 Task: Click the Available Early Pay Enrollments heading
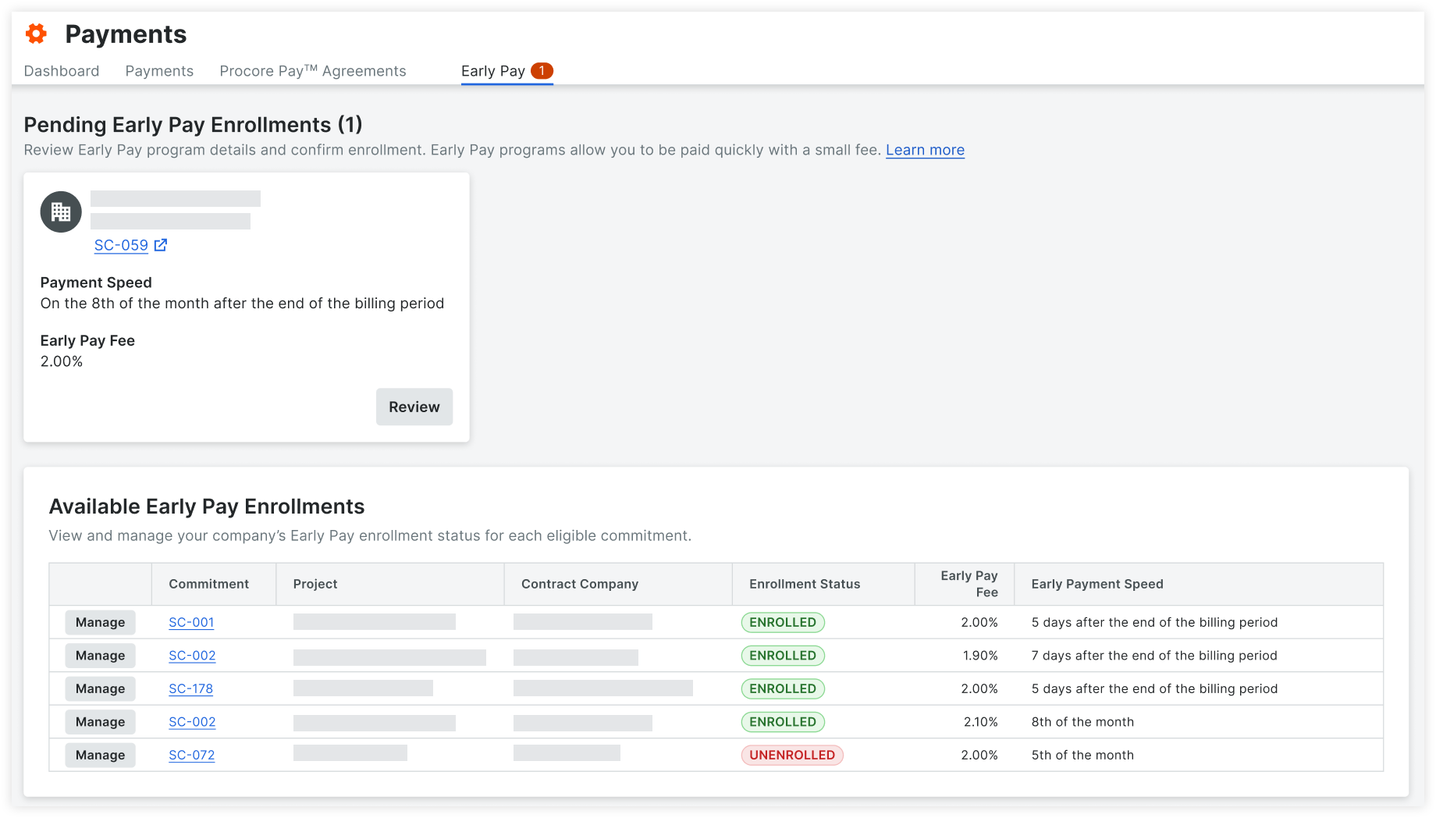click(207, 507)
